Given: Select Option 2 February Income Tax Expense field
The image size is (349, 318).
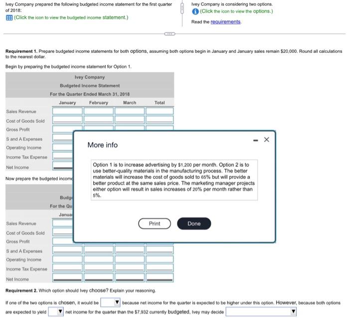Looking at the screenshot, I should point(99,268).
